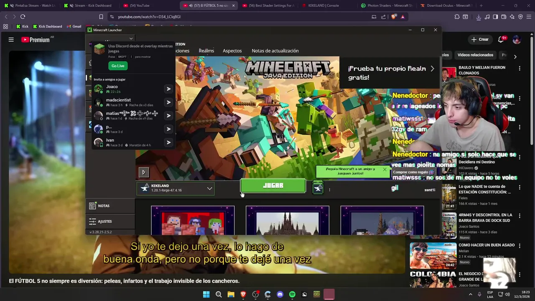535x301 pixels.
Task: Invite madscientist using the arrow button
Action: tap(168, 102)
